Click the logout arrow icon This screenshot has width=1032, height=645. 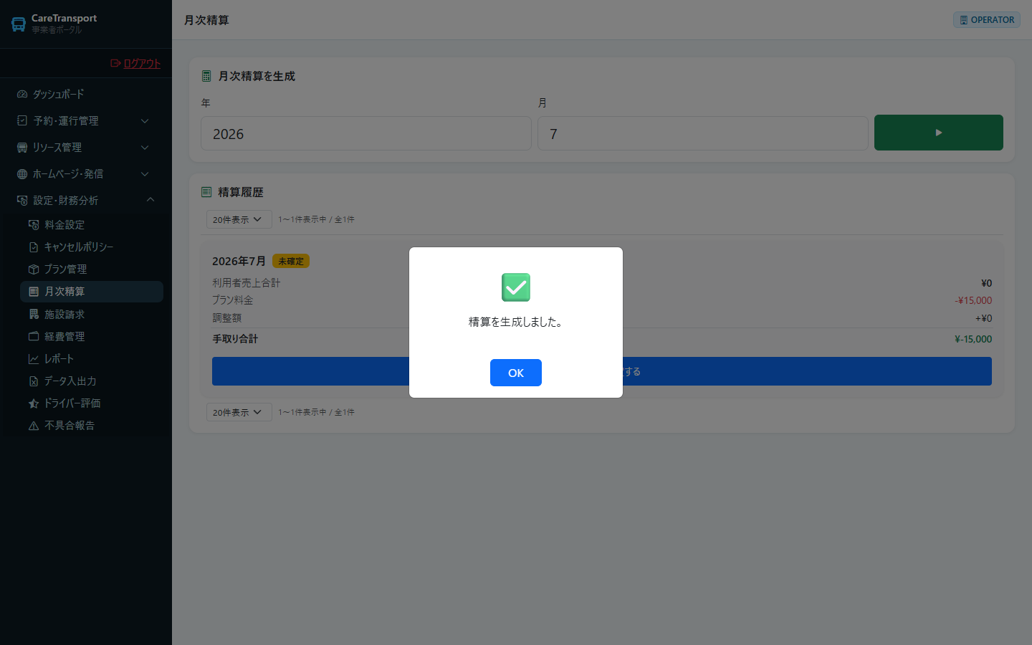115,63
